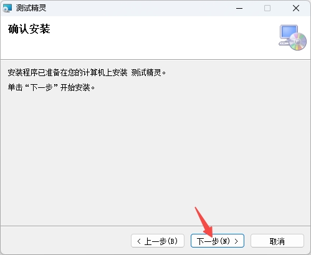311x255 pixels.
Task: Click the 确认安装 heading text
Action: pyautogui.click(x=29, y=29)
